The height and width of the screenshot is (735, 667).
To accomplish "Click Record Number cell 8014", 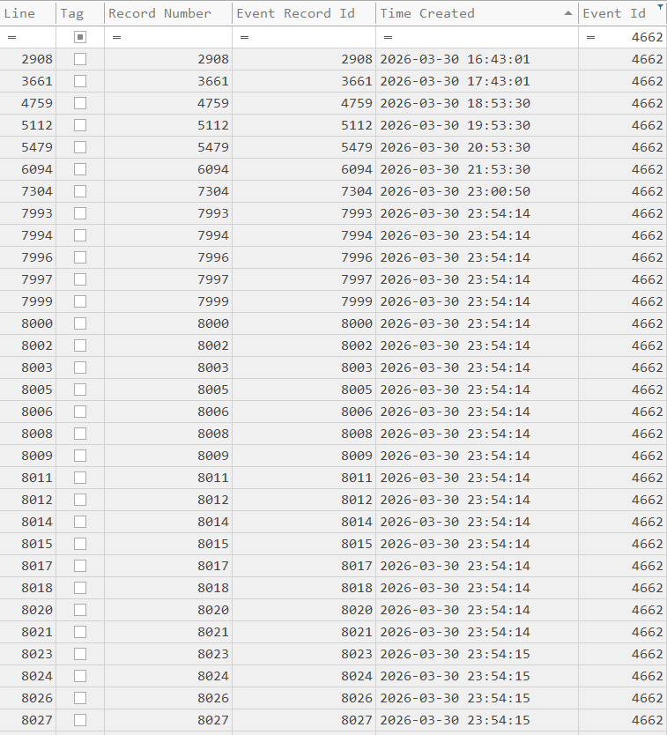I will [x=168, y=522].
